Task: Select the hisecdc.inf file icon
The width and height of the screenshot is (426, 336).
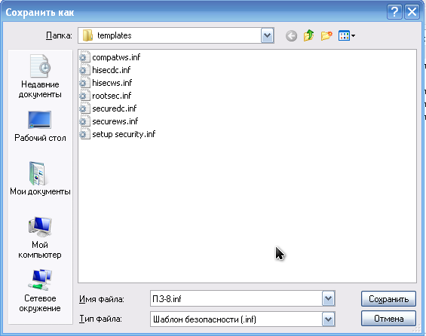Action: [x=84, y=70]
